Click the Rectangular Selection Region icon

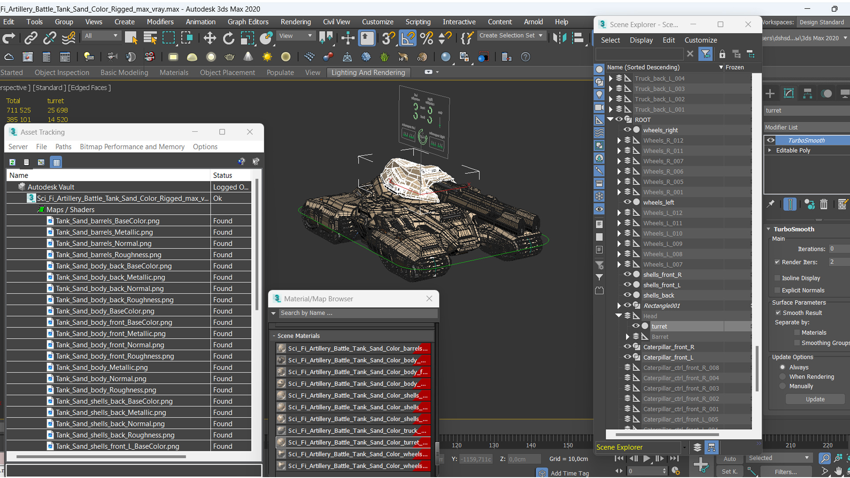point(169,38)
